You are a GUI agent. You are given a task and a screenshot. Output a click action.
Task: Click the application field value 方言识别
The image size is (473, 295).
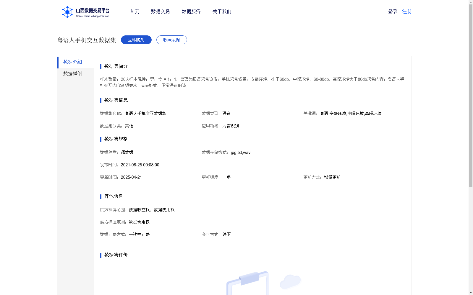pos(231,126)
